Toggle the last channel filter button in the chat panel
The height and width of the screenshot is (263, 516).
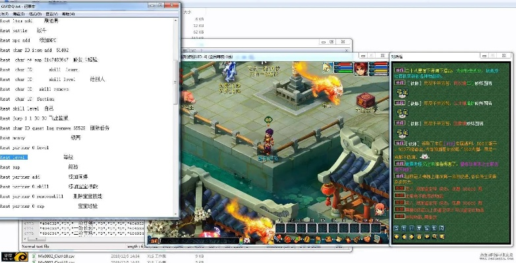pos(442,227)
